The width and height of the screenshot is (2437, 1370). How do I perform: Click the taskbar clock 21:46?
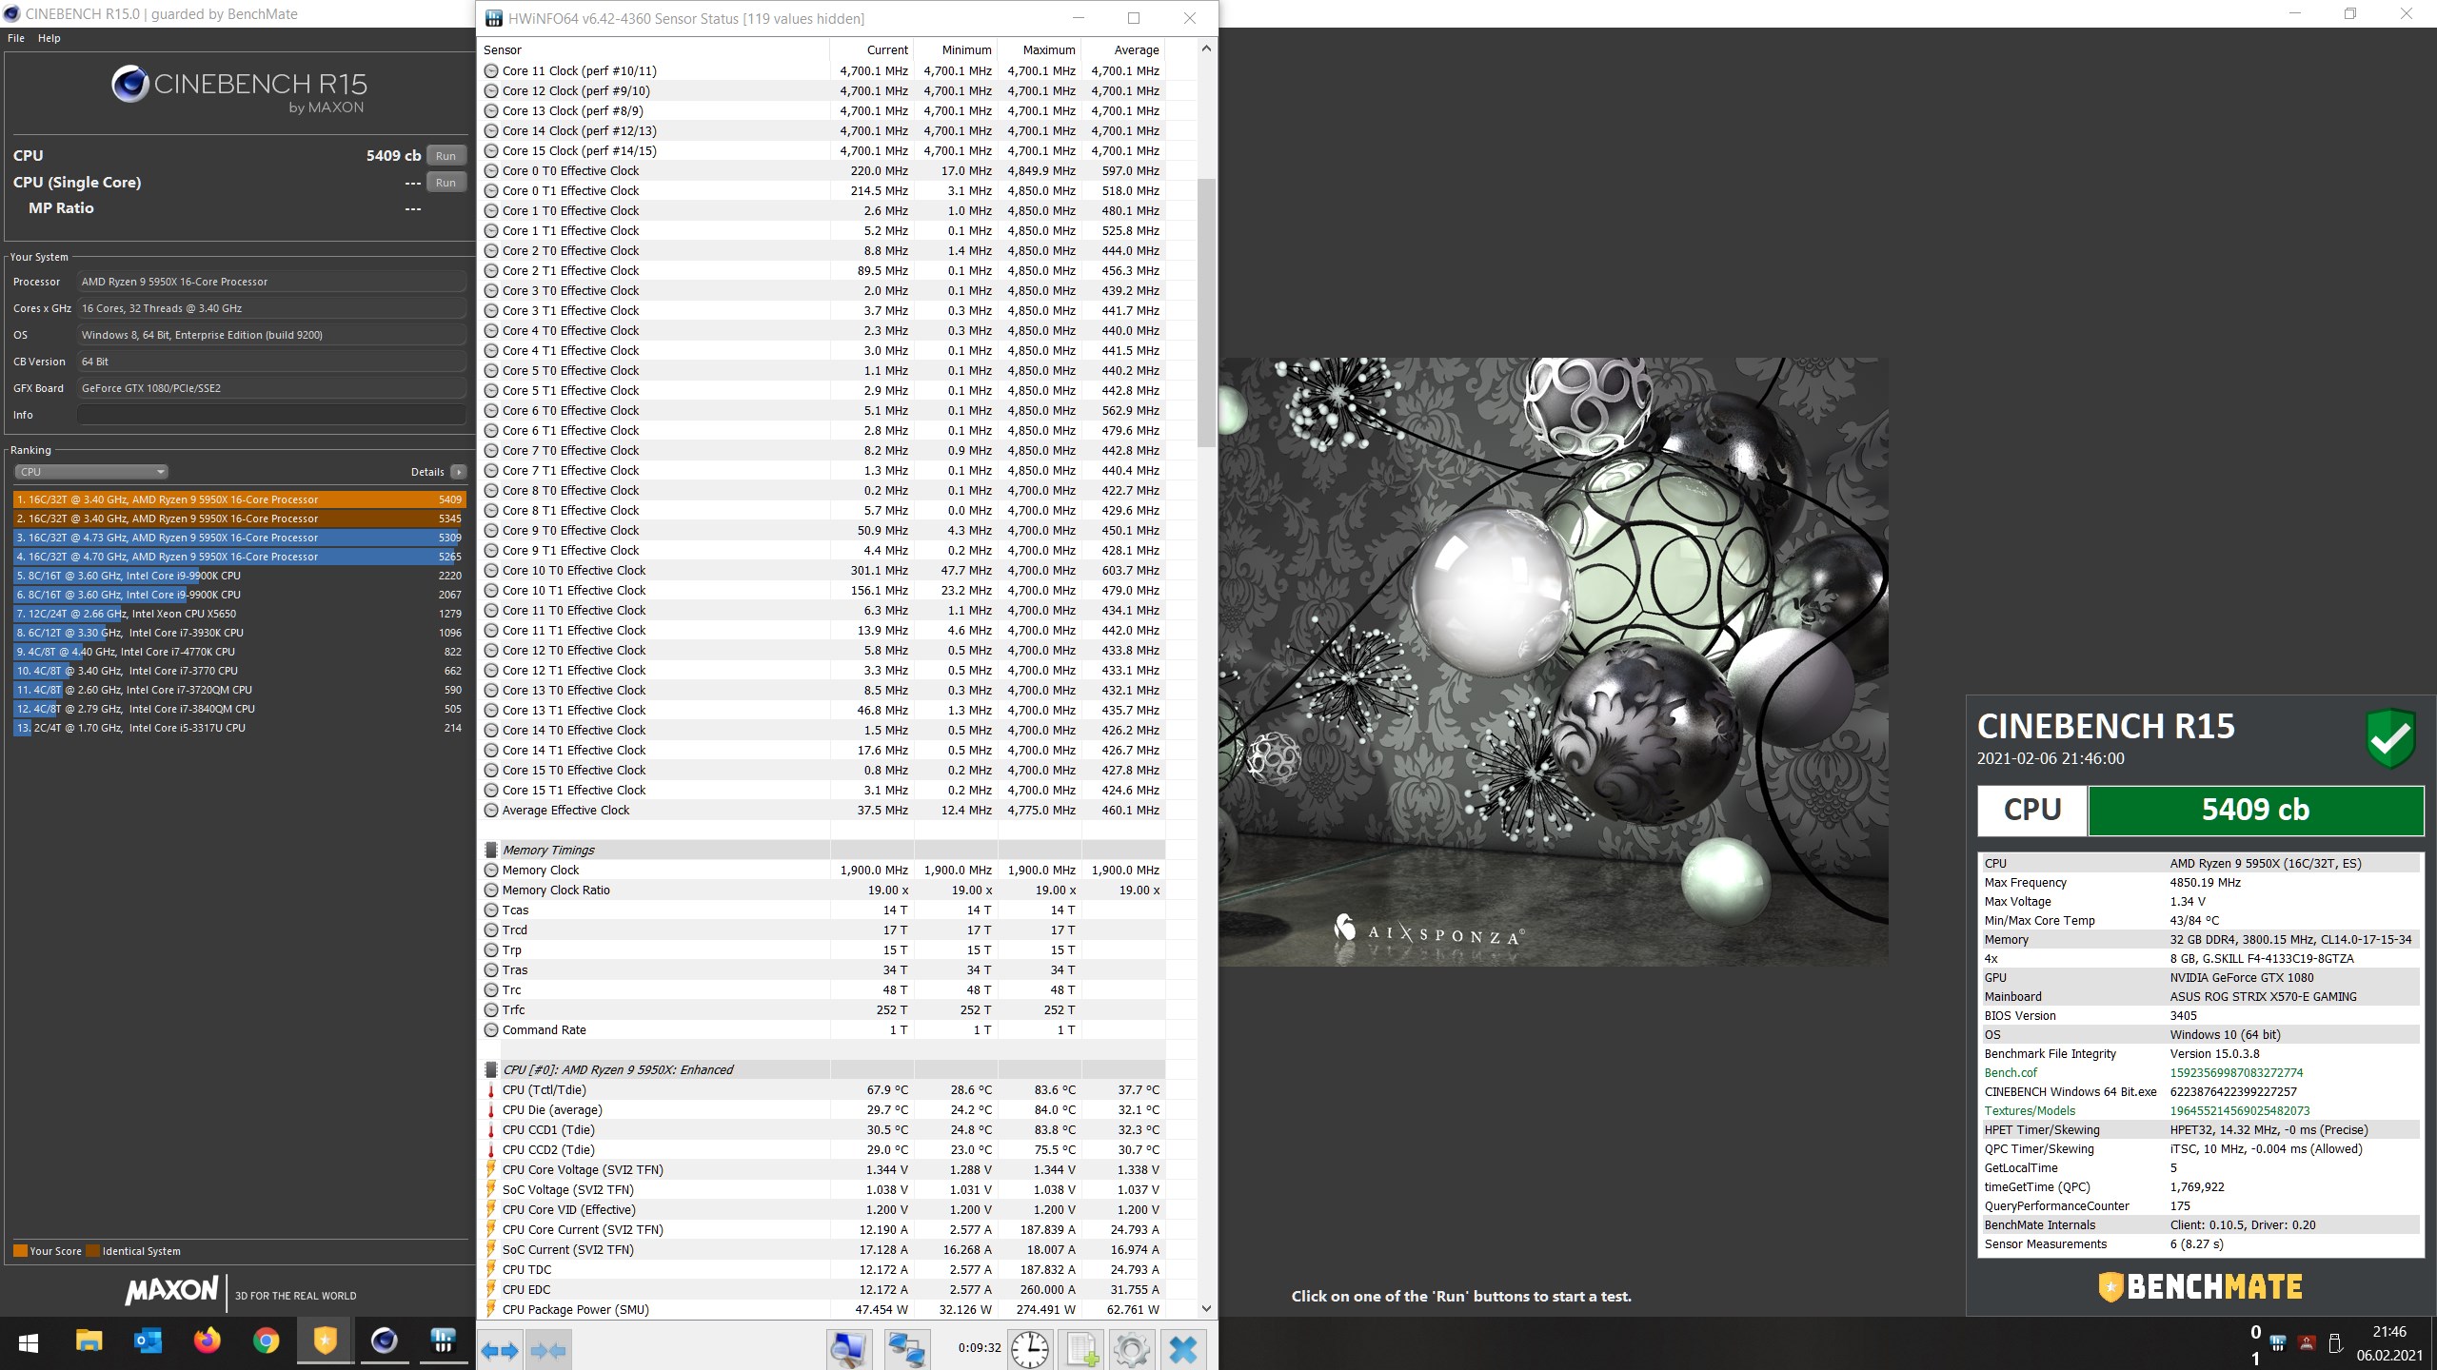pos(2389,1332)
